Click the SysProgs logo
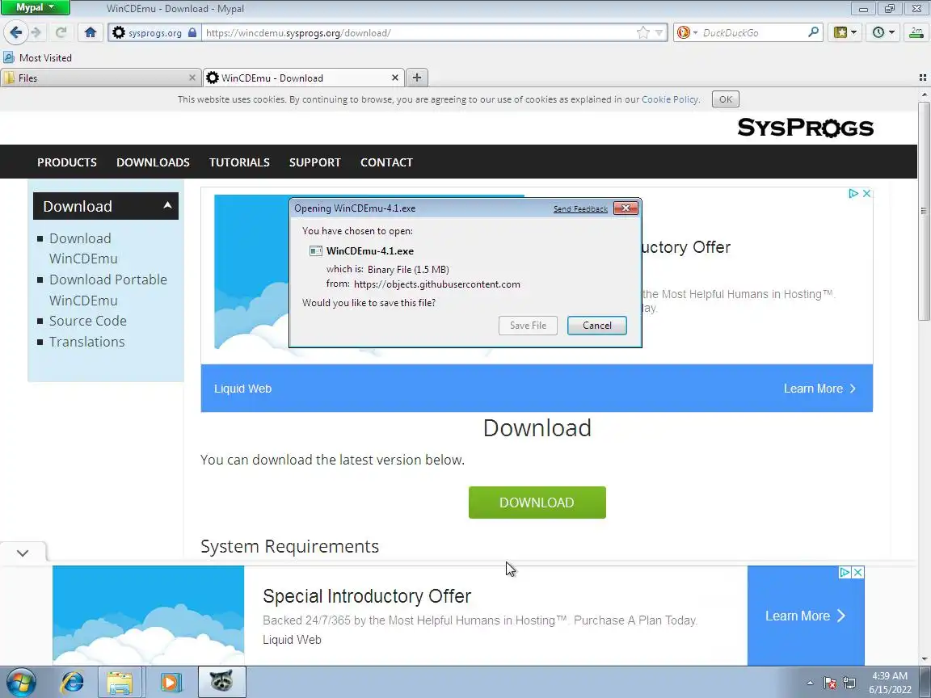This screenshot has width=931, height=698. (805, 127)
